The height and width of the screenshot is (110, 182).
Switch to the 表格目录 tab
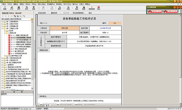tap(5, 13)
